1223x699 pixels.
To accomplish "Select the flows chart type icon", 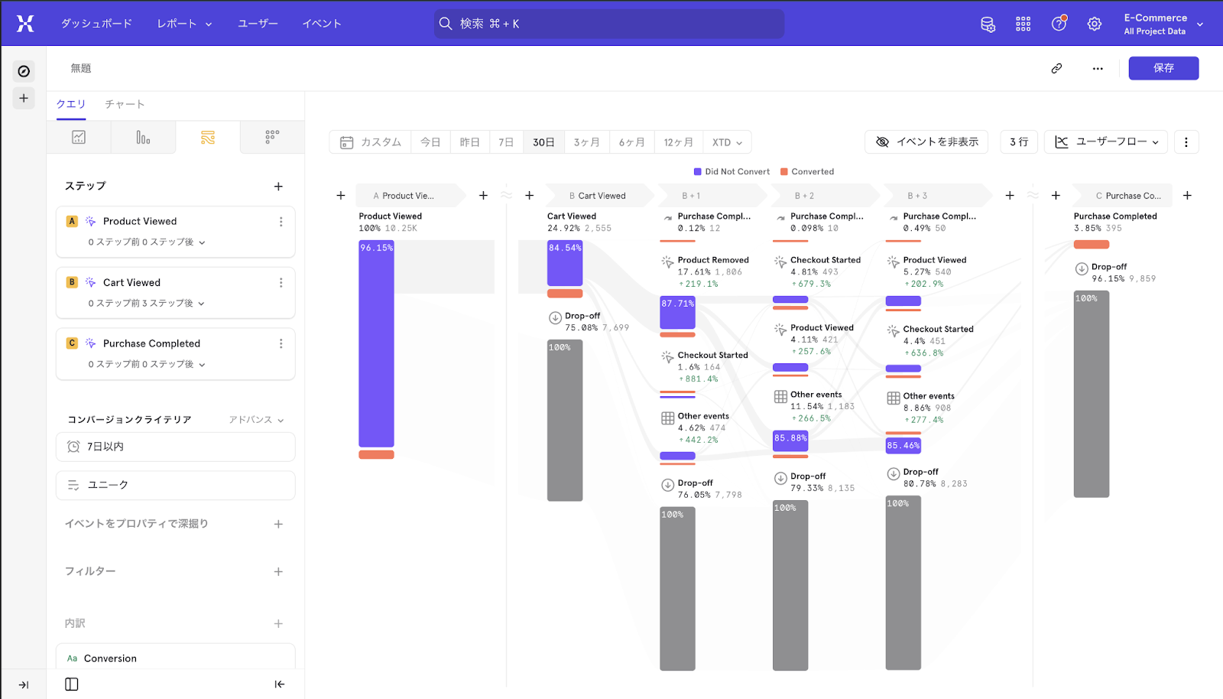I will (208, 138).
